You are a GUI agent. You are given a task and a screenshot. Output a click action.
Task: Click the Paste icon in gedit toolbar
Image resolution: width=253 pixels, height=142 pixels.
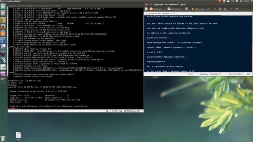click(225, 9)
